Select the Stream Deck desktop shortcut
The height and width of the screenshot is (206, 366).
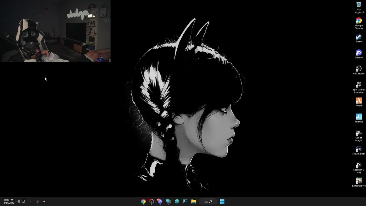coord(359,150)
